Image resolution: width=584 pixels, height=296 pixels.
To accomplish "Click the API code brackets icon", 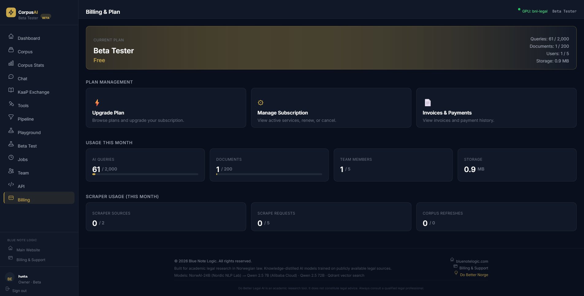I will (x=11, y=185).
